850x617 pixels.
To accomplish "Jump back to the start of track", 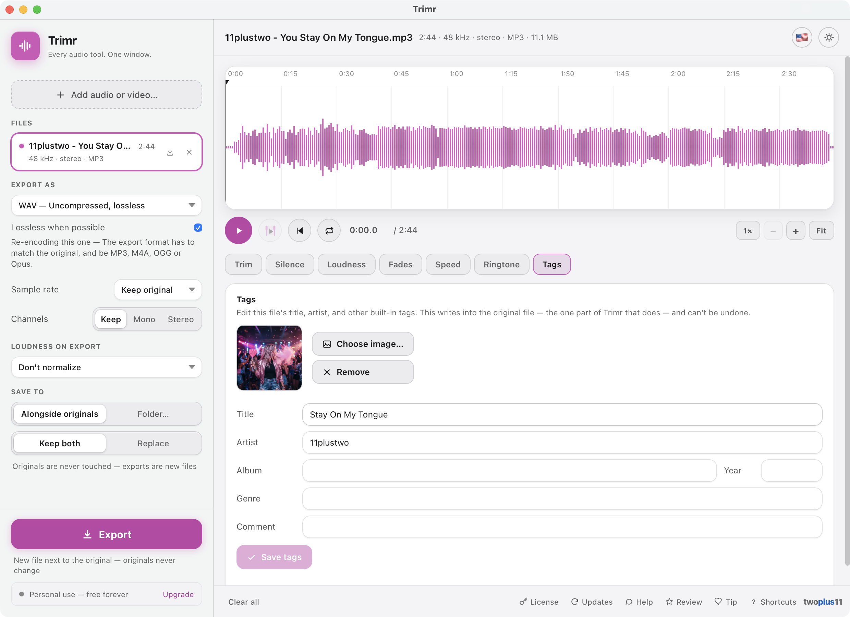I will pyautogui.click(x=300, y=231).
